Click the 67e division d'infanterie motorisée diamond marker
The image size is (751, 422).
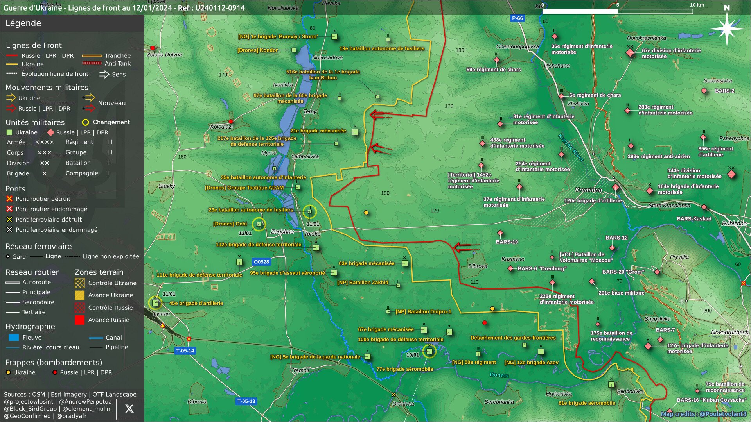pyautogui.click(x=630, y=52)
